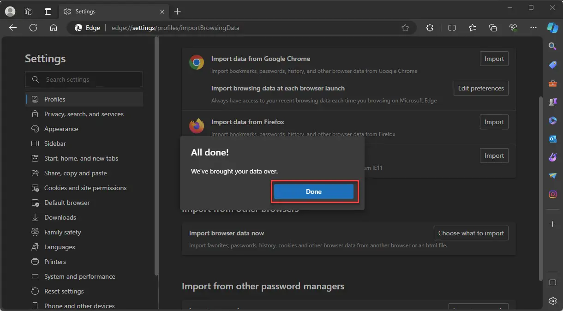Viewport: 563px width, 311px height.
Task: Open the Copilot icon
Action: coord(552,28)
